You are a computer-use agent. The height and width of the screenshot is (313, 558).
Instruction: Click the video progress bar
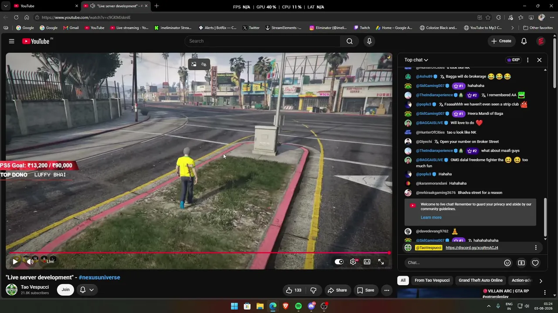pyautogui.click(x=199, y=253)
